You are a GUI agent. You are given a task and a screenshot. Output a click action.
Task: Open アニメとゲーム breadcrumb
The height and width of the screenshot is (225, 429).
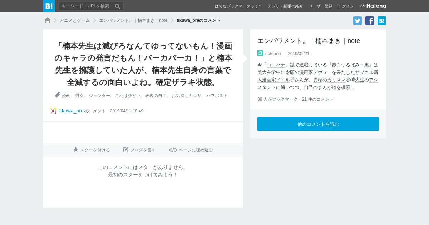coord(75,20)
